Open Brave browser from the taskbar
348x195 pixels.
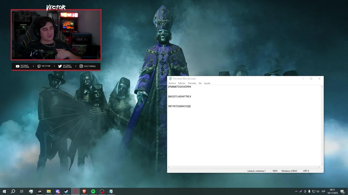click(x=84, y=191)
